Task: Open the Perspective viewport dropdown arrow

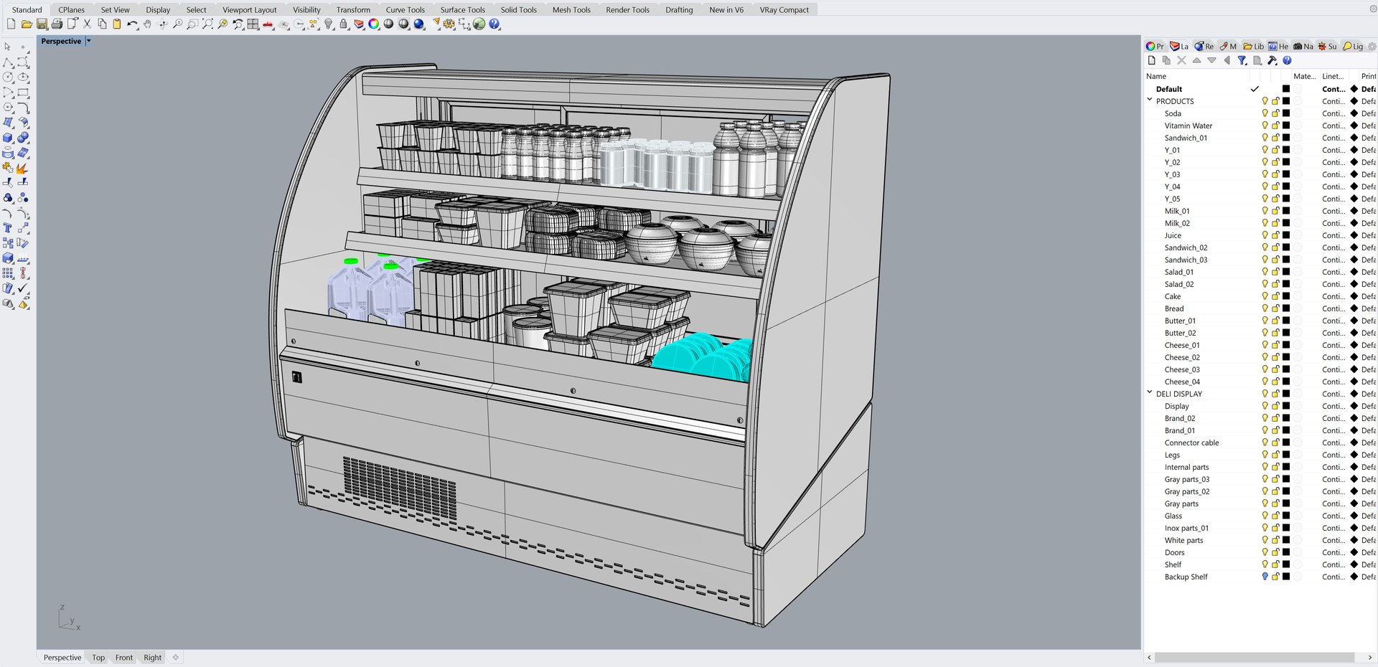Action: point(88,41)
